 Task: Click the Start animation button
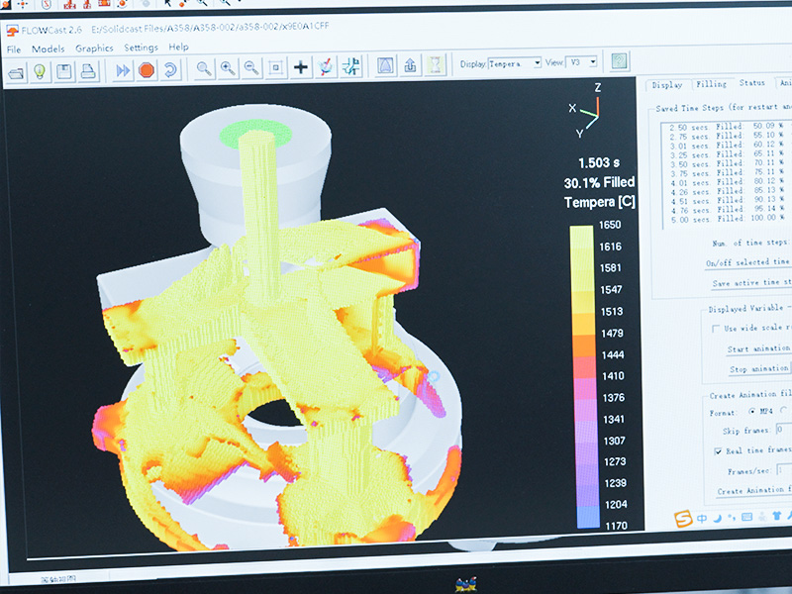tap(758, 349)
